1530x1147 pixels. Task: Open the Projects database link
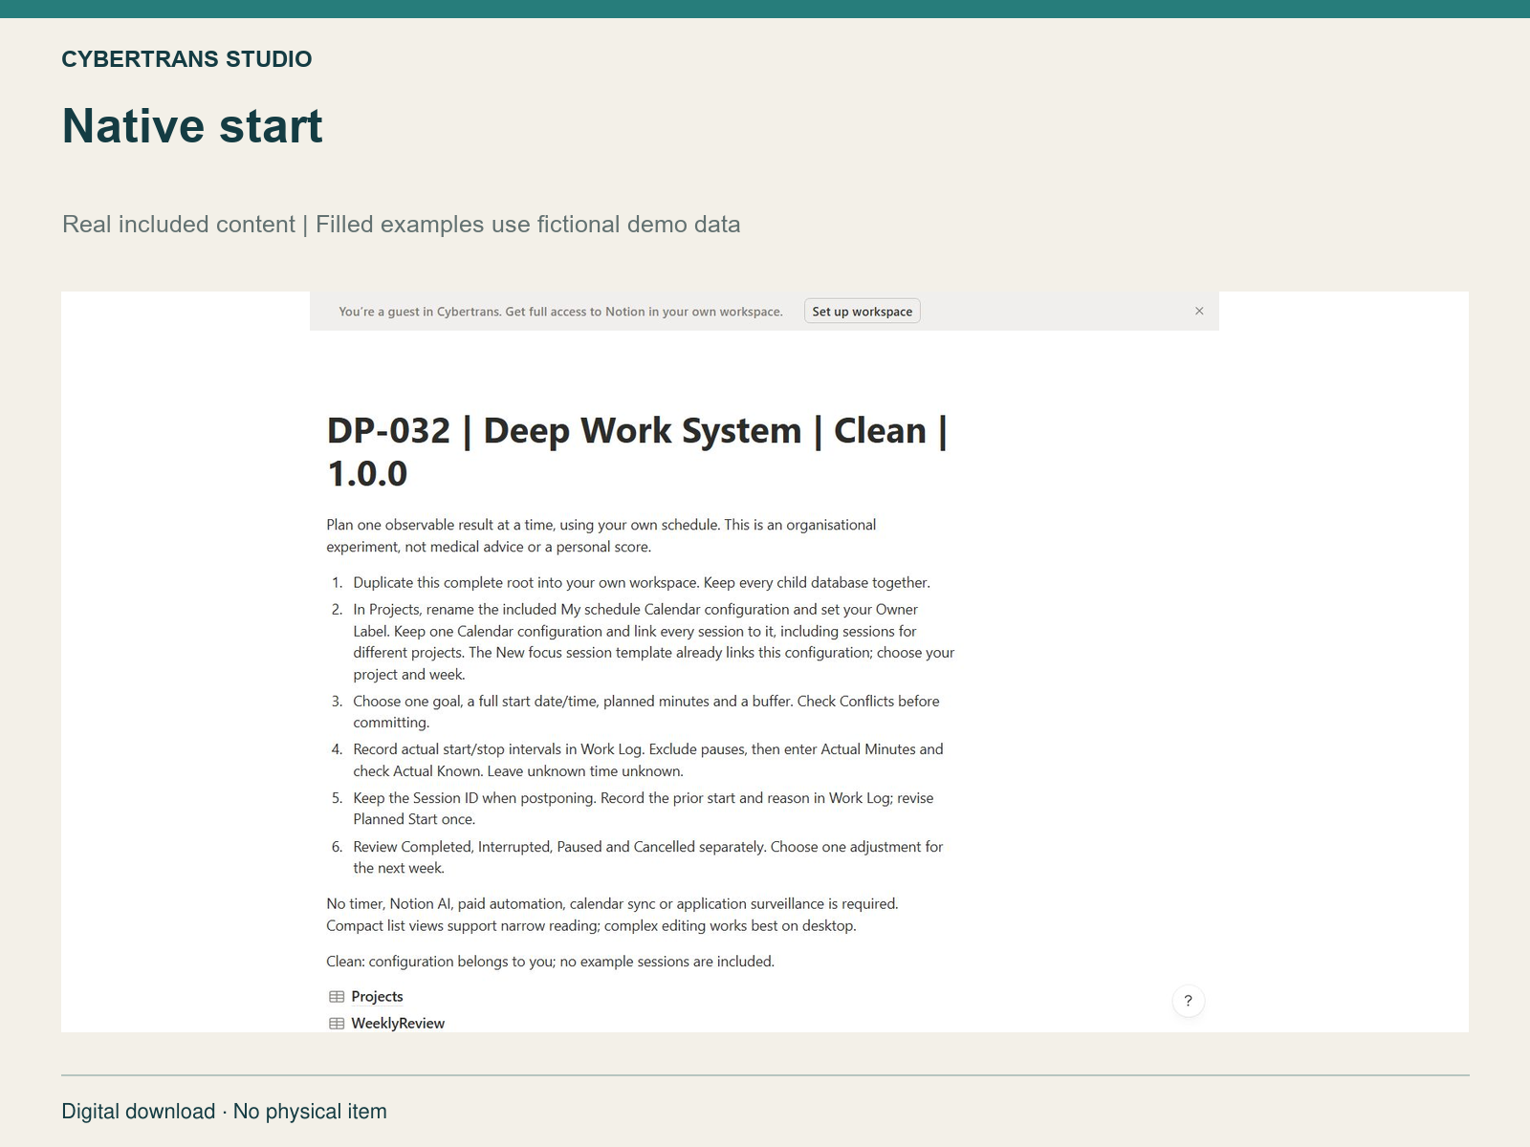[377, 996]
